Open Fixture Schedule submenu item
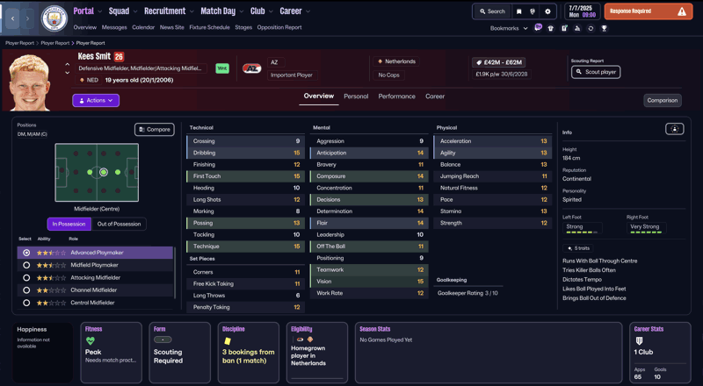Viewport: 703px width, 386px height. coord(209,27)
